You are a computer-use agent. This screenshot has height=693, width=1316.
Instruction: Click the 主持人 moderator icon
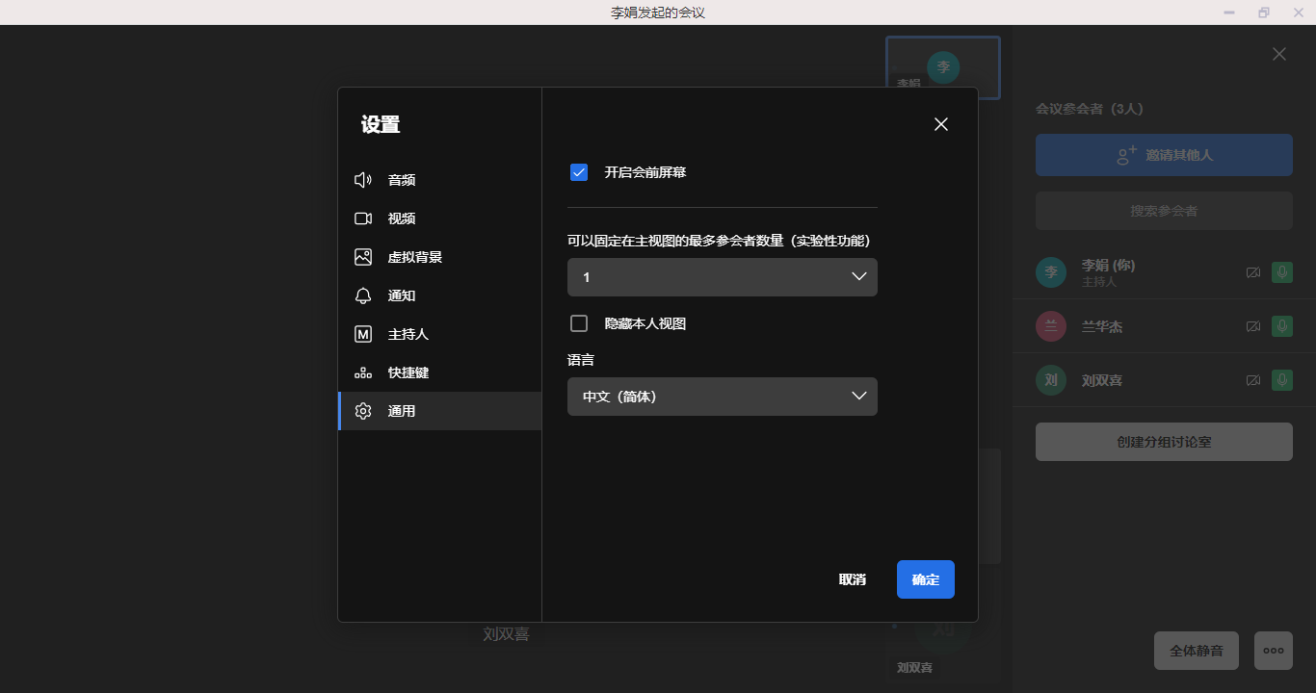pyautogui.click(x=363, y=334)
